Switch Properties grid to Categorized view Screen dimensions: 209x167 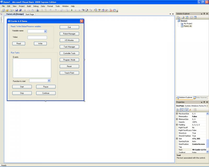[178, 110]
